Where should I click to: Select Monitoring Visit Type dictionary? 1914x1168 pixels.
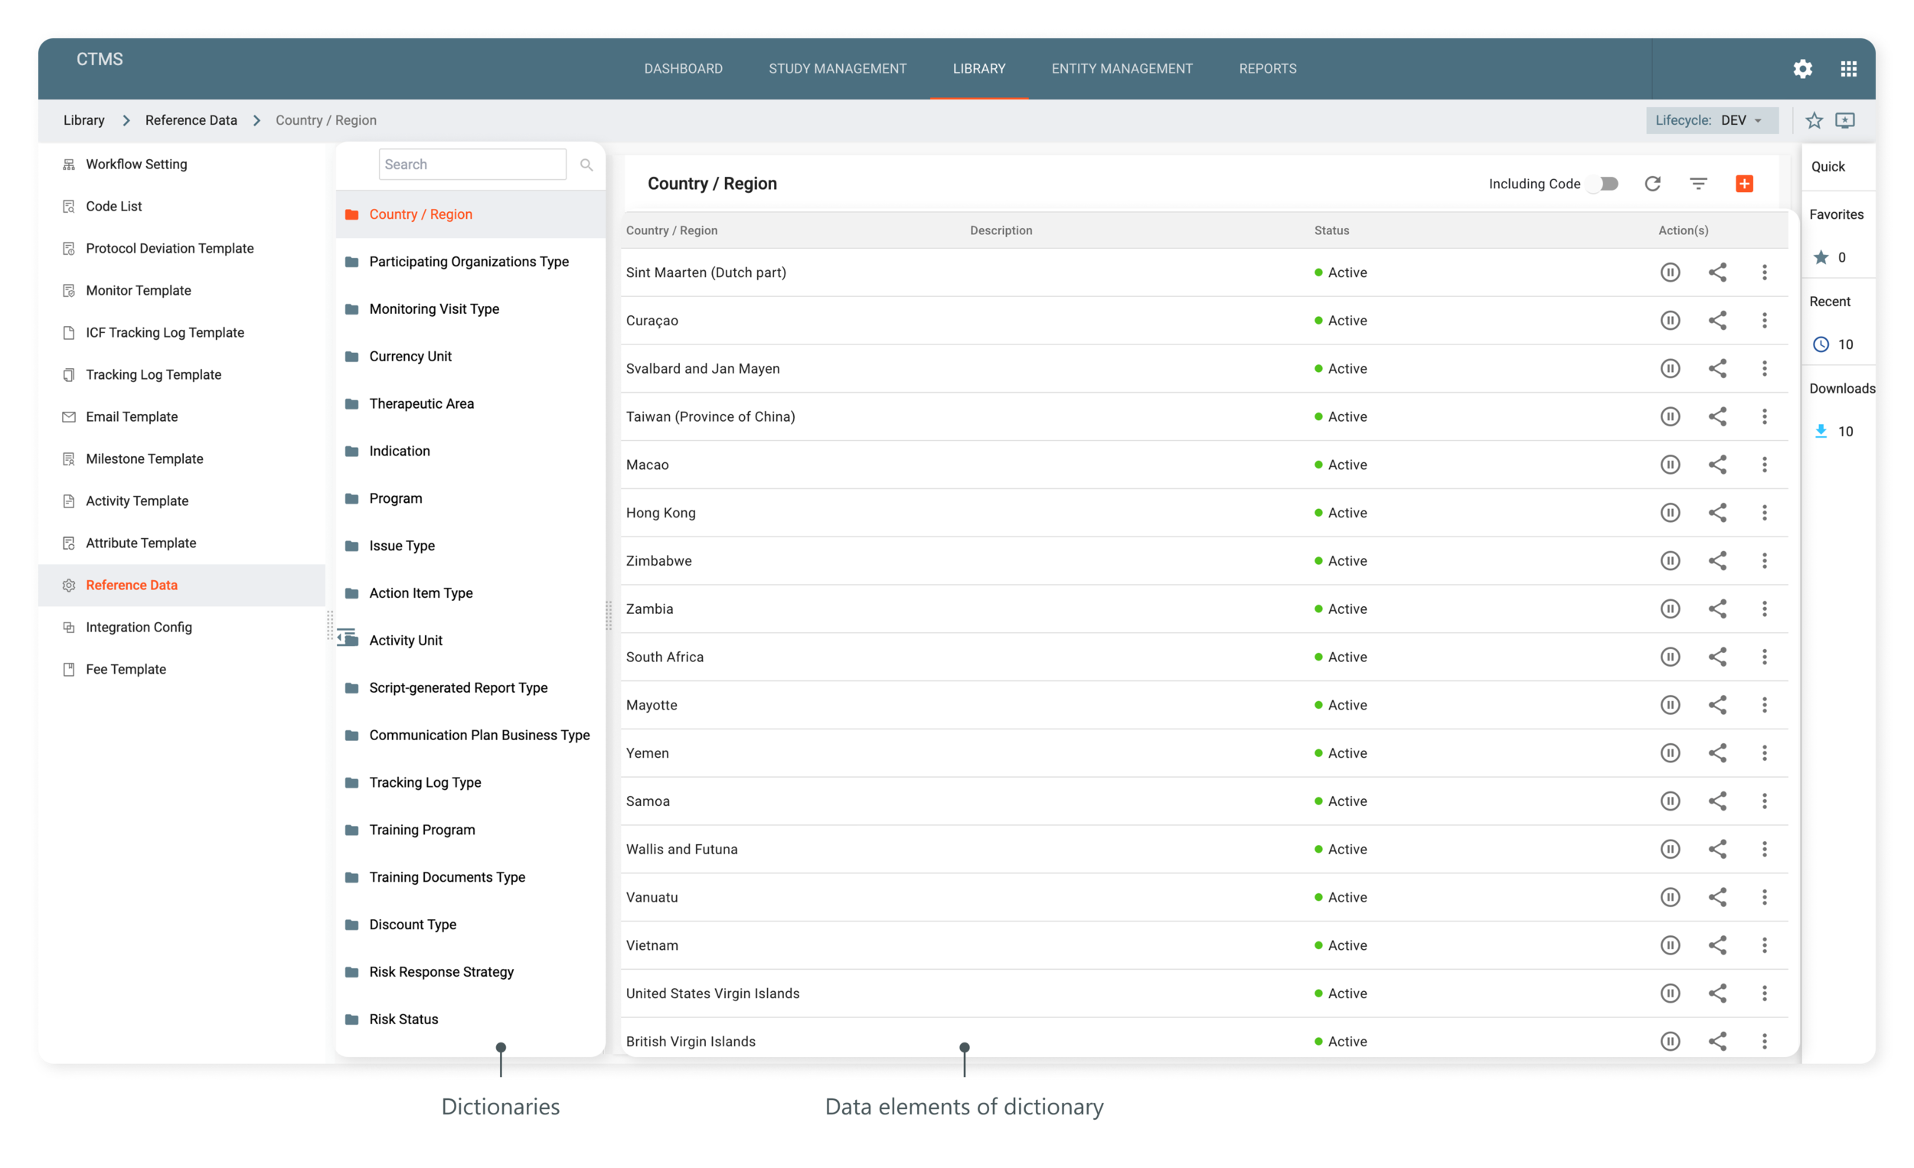[x=434, y=309]
